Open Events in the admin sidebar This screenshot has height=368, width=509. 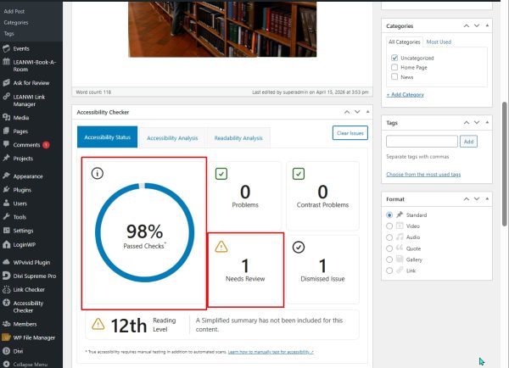(x=21, y=48)
